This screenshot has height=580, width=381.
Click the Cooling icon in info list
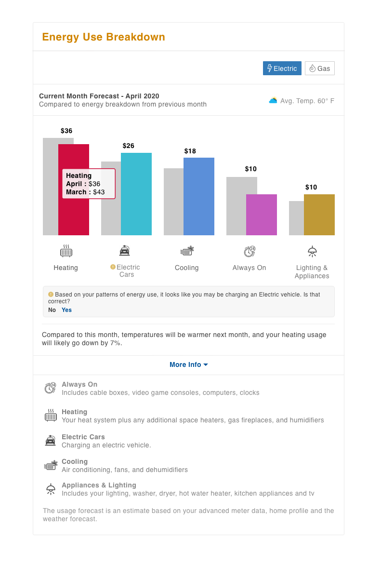[51, 465]
